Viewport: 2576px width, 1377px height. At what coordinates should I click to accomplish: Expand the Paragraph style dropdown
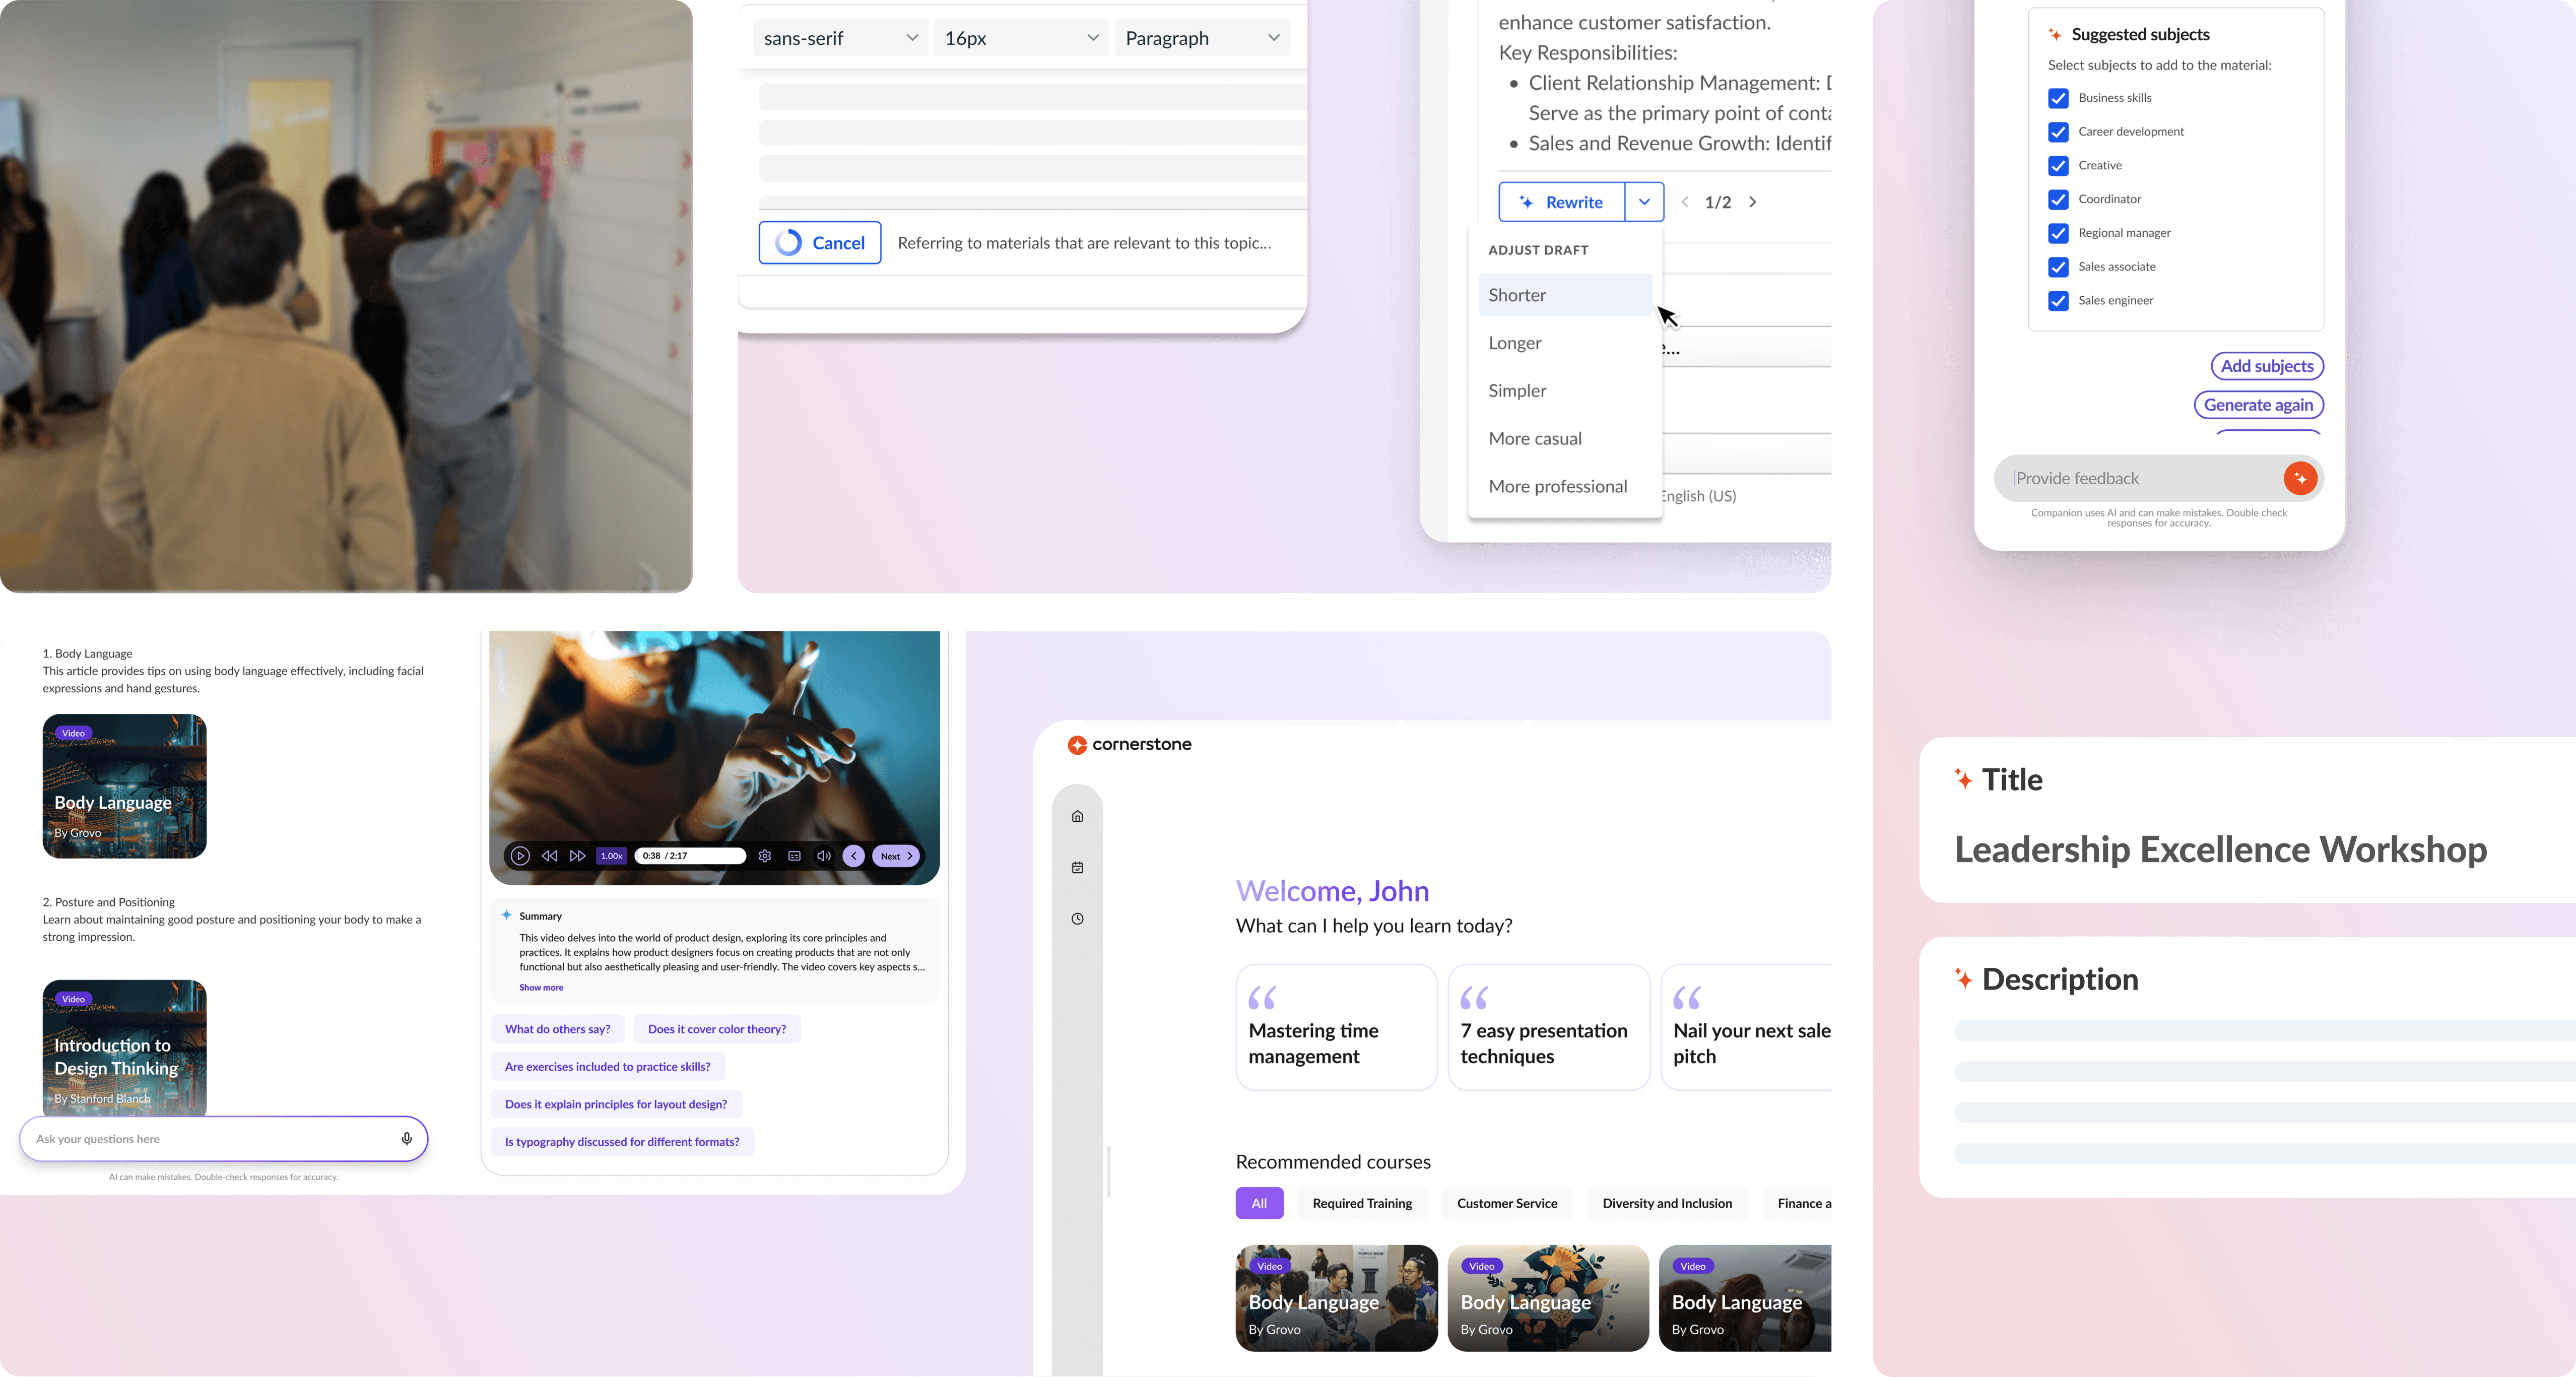coord(1201,38)
